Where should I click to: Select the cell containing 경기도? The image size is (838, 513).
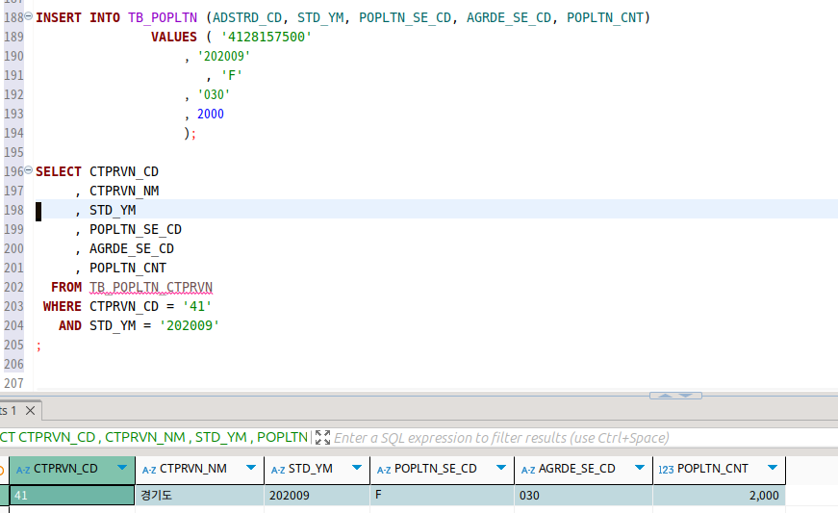click(x=198, y=495)
